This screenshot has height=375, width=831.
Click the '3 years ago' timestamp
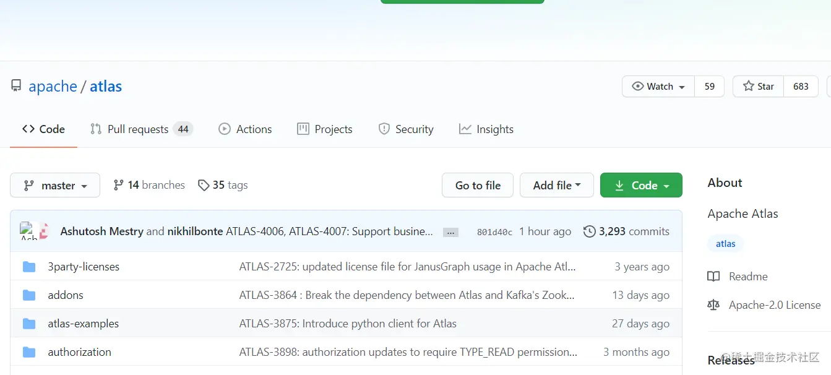click(x=642, y=267)
